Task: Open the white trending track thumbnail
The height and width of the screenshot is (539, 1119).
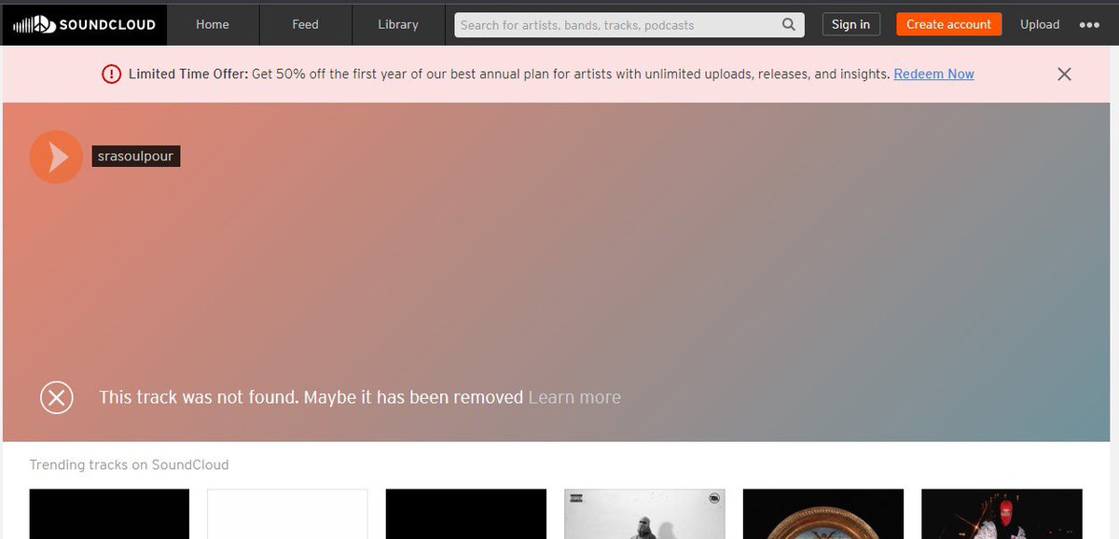Action: click(287, 514)
